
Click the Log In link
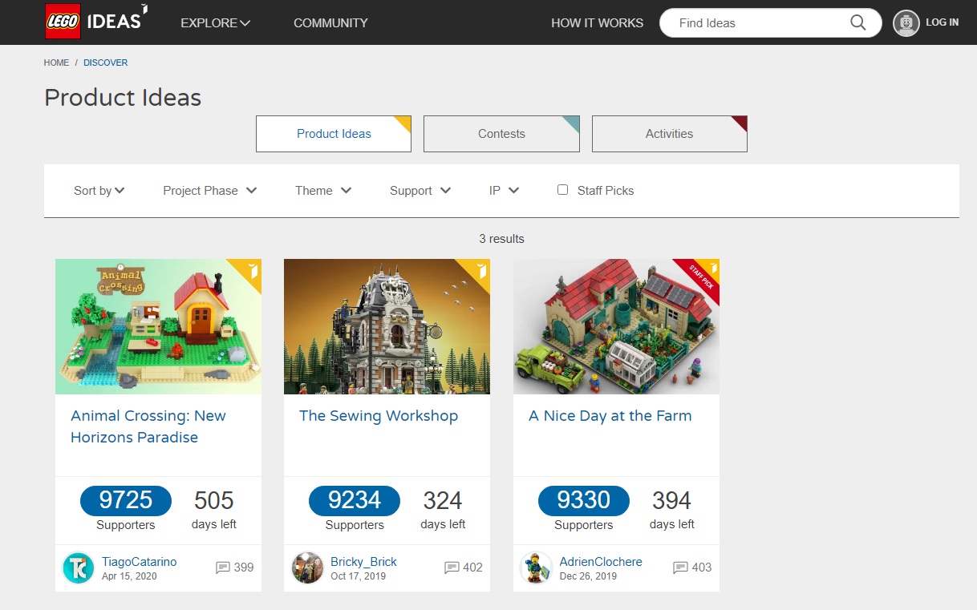[942, 22]
